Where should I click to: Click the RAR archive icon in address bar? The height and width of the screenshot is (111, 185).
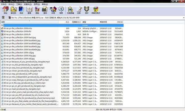(10, 18)
